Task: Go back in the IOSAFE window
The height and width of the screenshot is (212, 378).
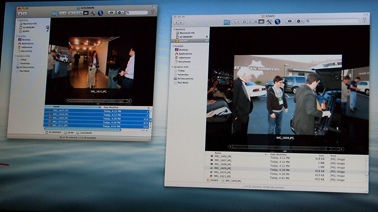Action: tap(176, 22)
